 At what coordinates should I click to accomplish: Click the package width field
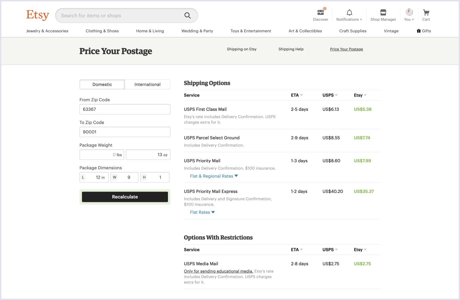pos(124,177)
